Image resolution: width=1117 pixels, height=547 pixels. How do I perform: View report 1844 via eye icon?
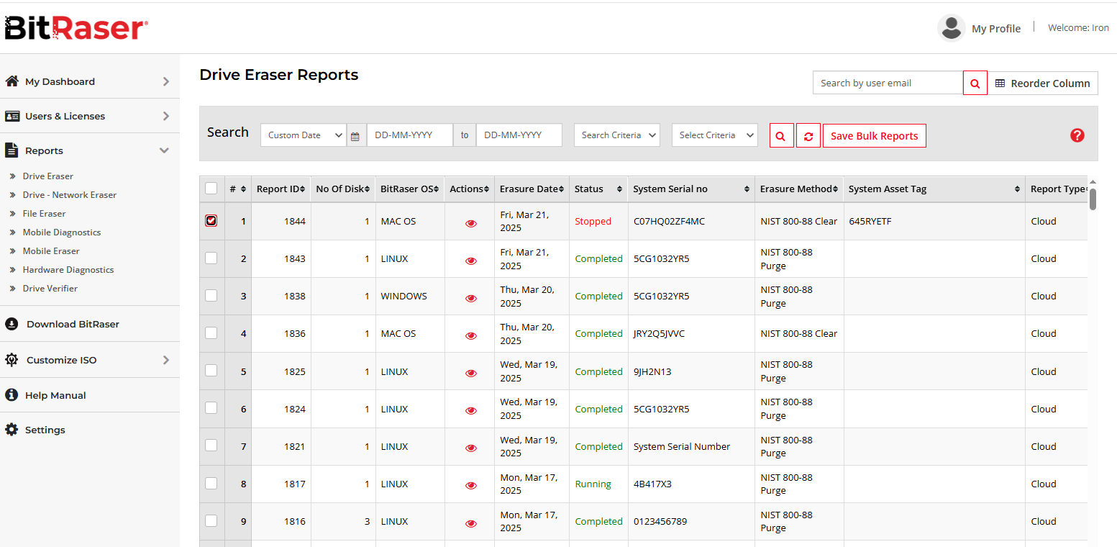[x=471, y=223]
